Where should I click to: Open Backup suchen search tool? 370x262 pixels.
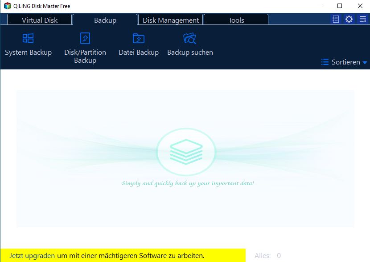(190, 45)
